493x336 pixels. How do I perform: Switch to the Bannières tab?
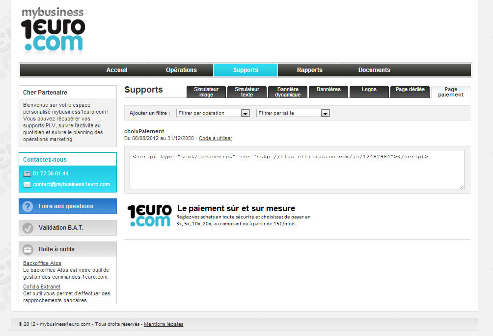click(329, 92)
